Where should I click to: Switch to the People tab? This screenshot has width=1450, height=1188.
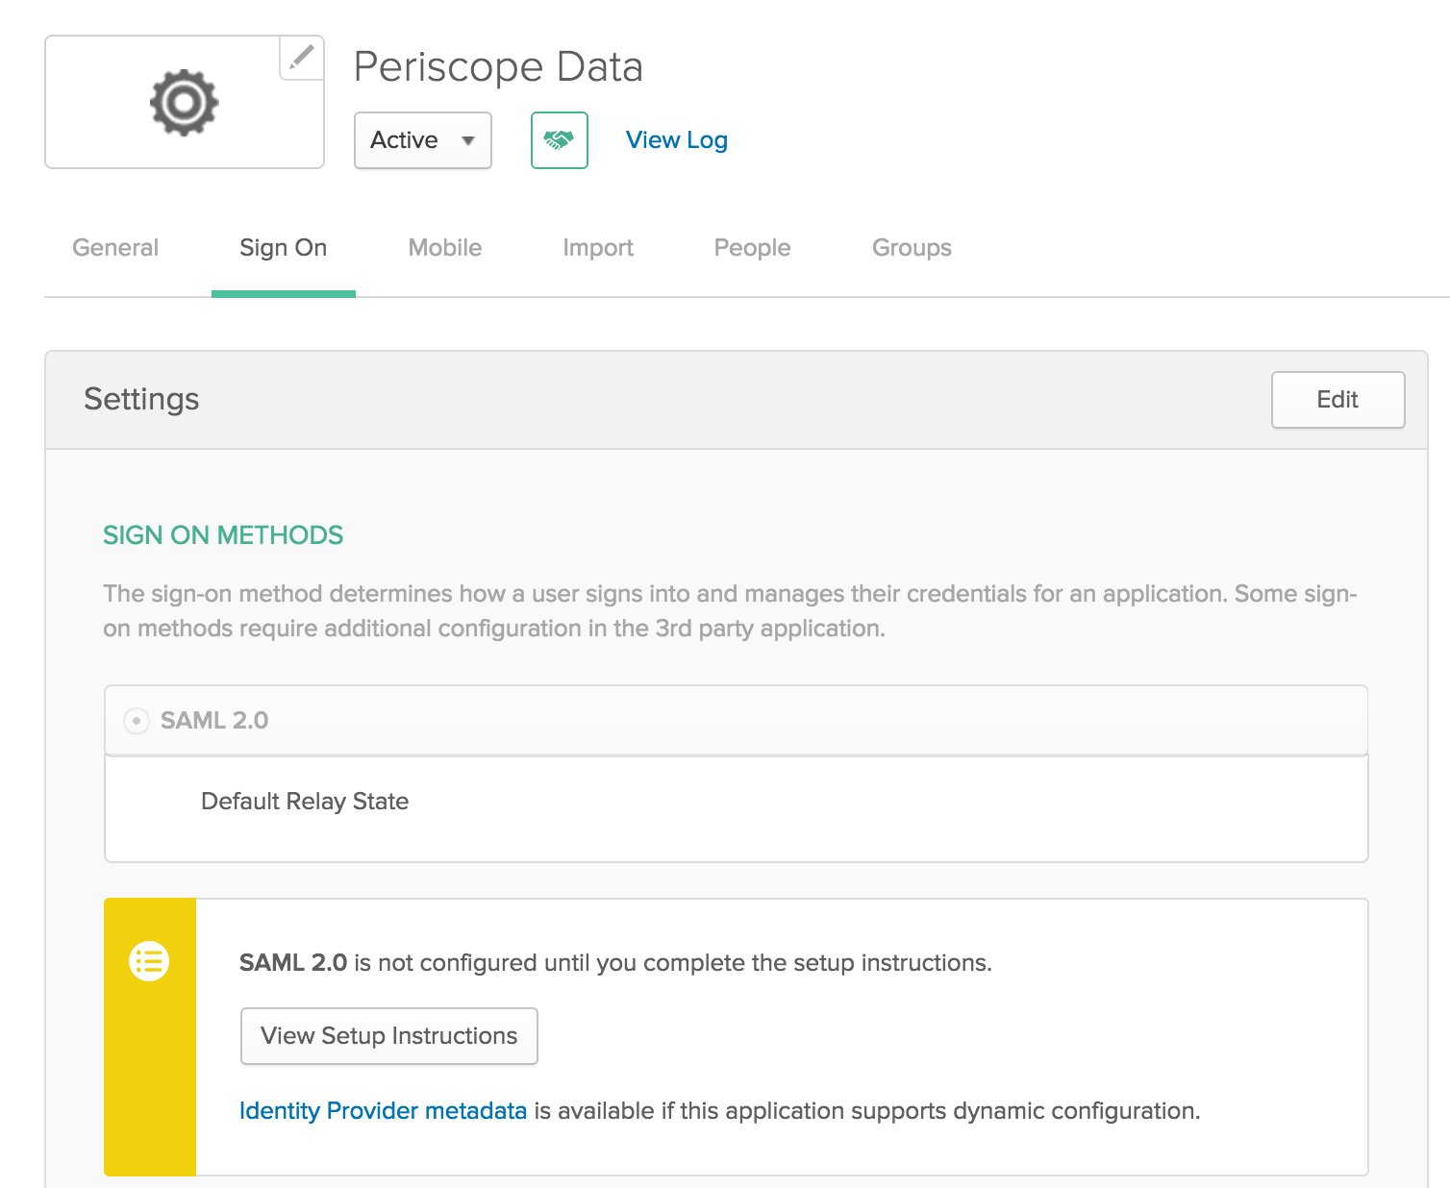point(753,248)
